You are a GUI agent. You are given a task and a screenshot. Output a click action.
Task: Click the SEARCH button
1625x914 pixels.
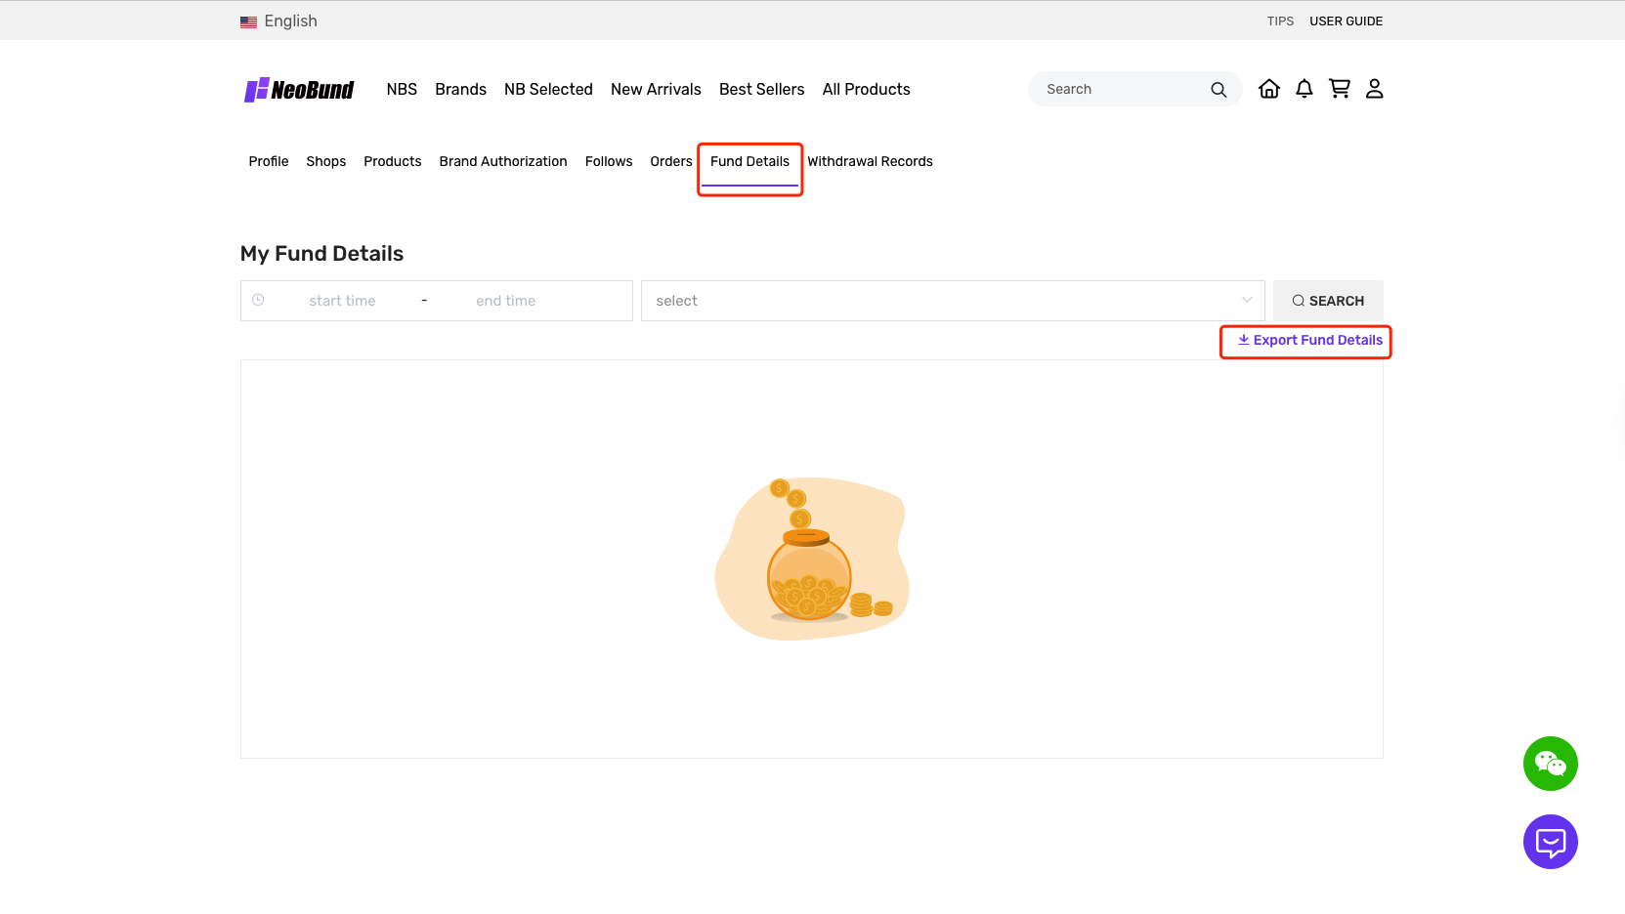tap(1327, 301)
